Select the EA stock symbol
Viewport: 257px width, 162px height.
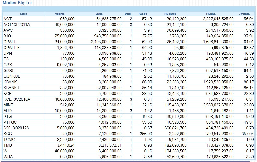[6, 59]
